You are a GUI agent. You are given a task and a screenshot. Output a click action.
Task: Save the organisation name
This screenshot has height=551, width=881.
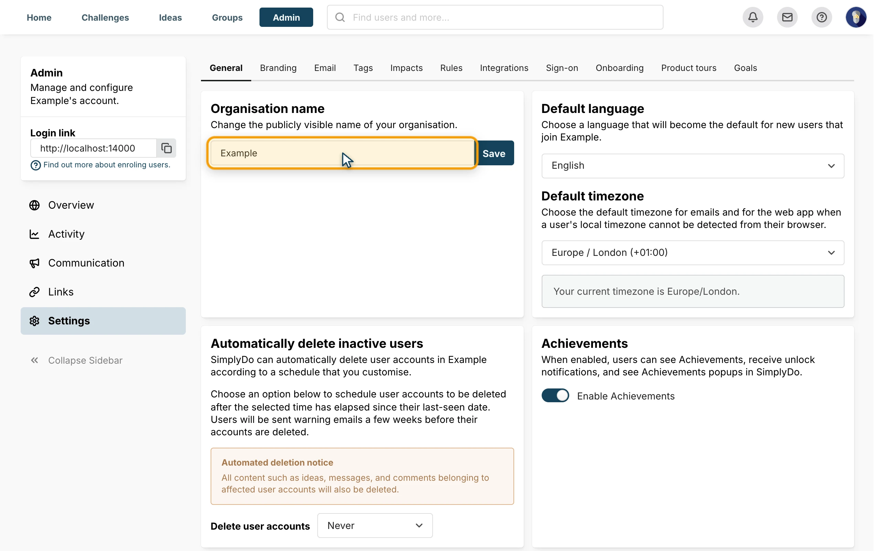495,153
